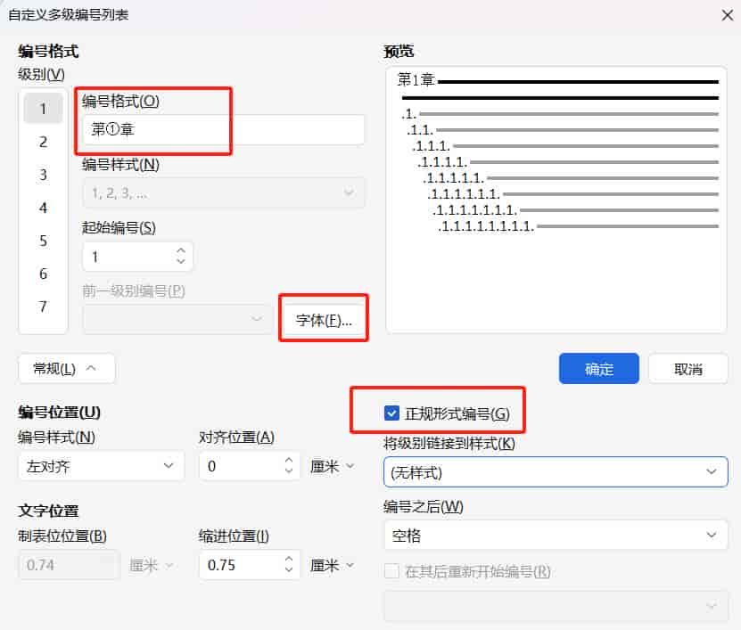
Task: Select level 4 in the level list
Action: click(x=43, y=208)
